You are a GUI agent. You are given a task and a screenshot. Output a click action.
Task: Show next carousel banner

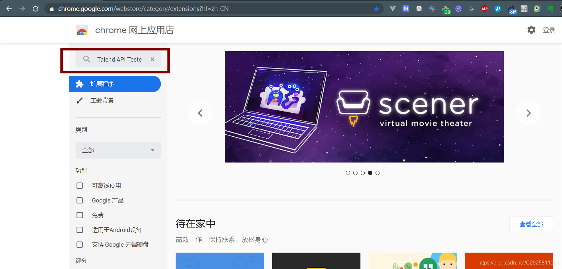[529, 113]
